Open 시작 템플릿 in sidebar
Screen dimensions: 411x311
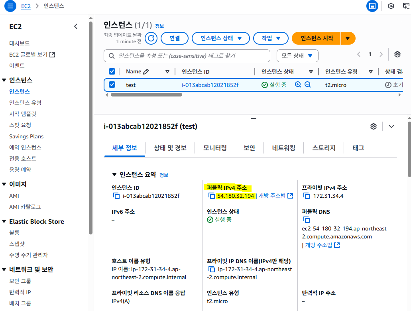(x=23, y=114)
